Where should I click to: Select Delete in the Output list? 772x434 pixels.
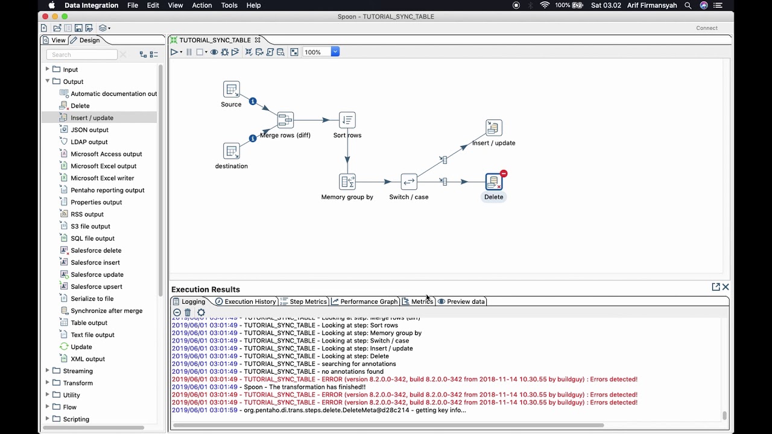pos(80,105)
